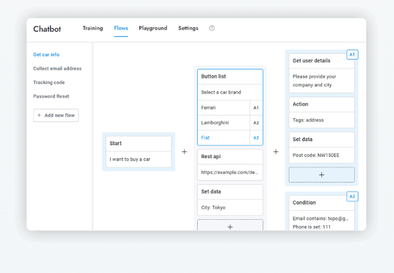Add a block below Set data City Tokyo

[x=230, y=226]
